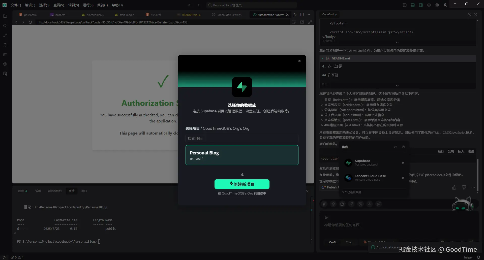
Task: Open the 帮助(H) menu
Action: [117, 5]
